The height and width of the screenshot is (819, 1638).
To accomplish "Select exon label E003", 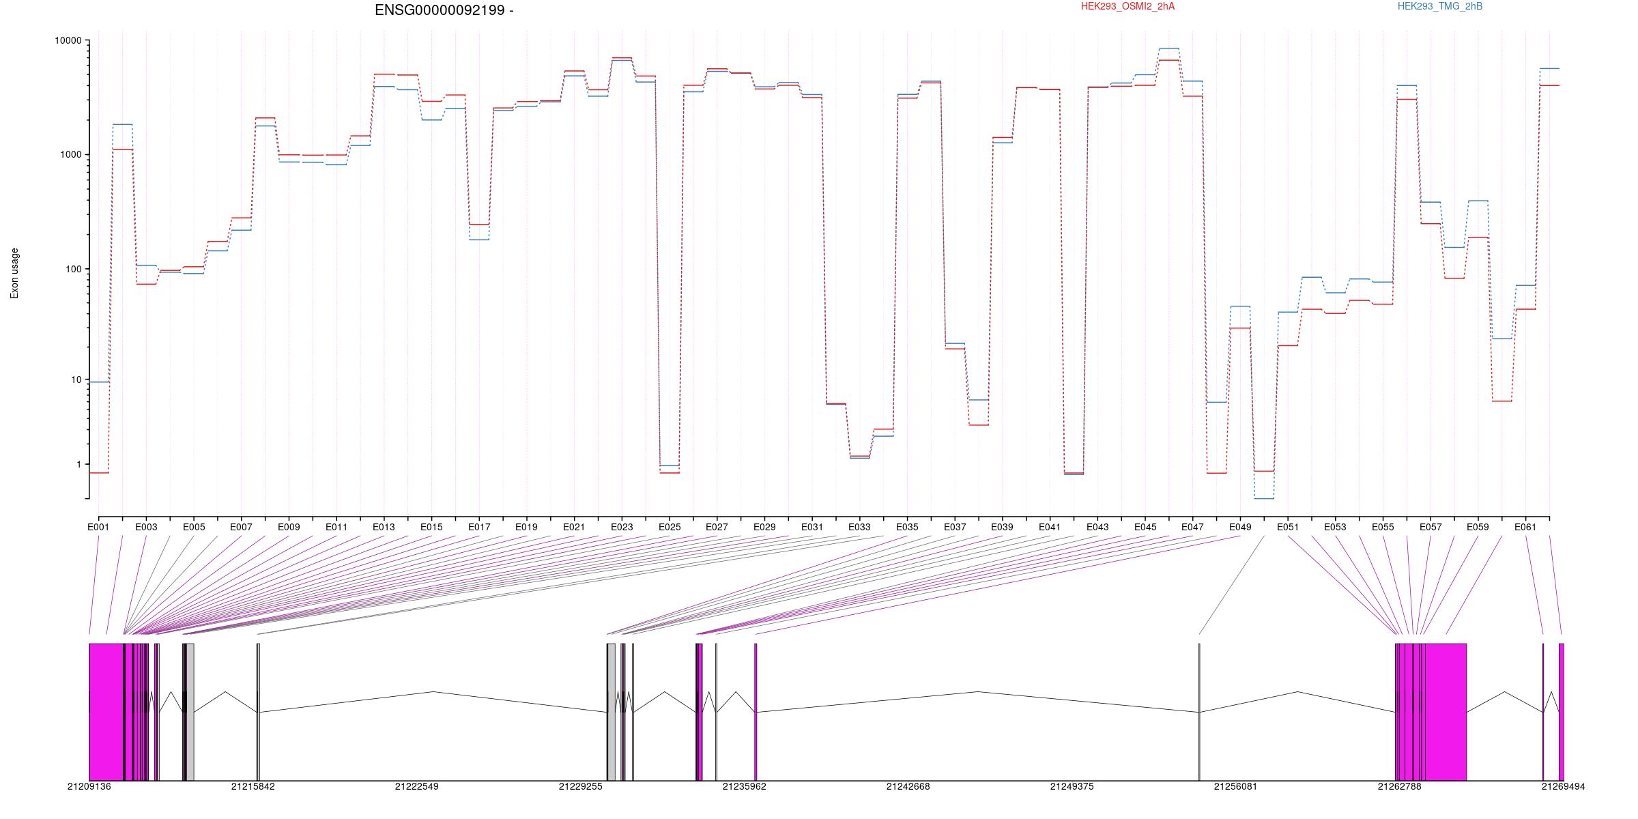I will pyautogui.click(x=146, y=527).
